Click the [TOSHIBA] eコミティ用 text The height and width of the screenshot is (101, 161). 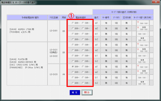20,32
